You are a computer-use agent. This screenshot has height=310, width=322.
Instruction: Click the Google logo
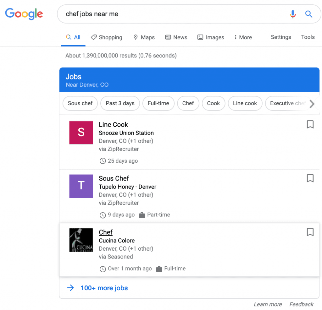24,14
